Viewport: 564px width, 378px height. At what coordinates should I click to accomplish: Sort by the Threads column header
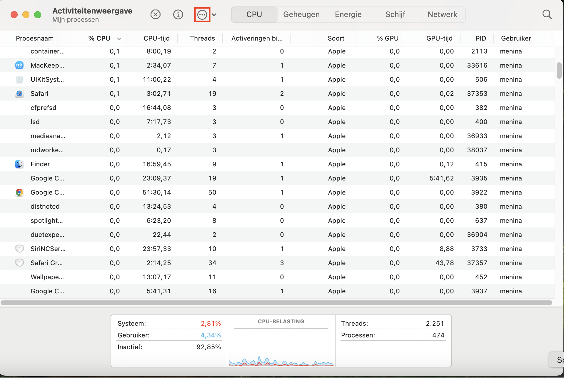coord(202,38)
